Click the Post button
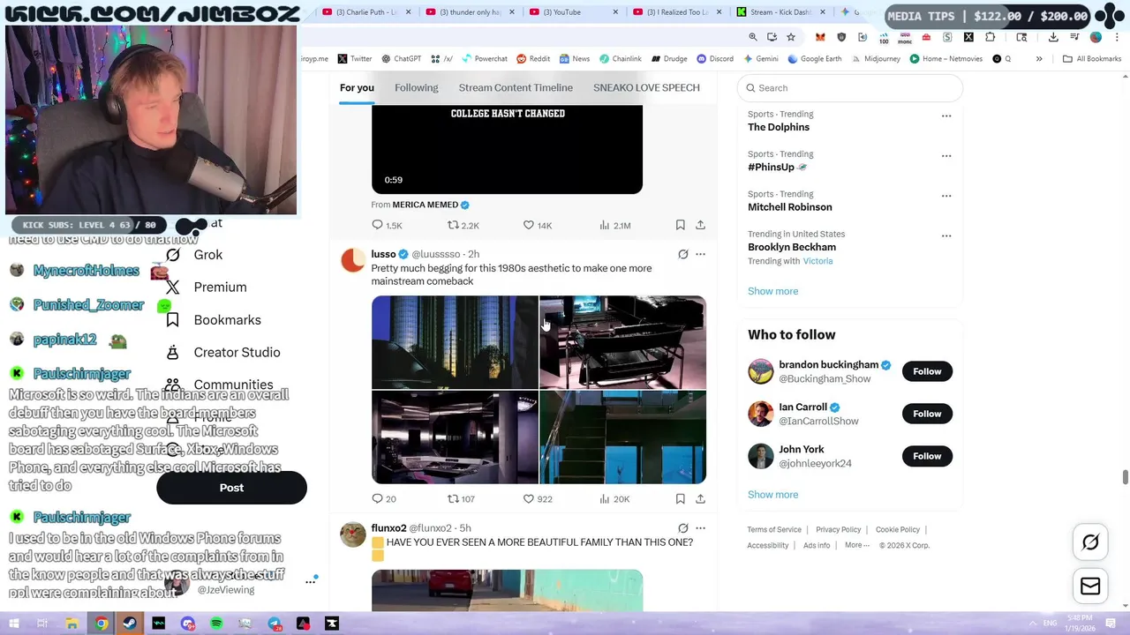This screenshot has width=1130, height=635. (231, 488)
